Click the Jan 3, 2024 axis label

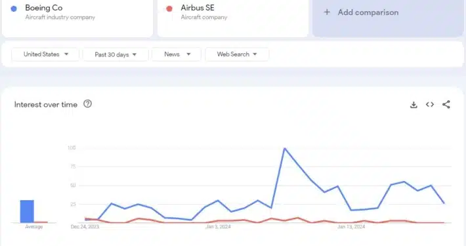(x=218, y=227)
